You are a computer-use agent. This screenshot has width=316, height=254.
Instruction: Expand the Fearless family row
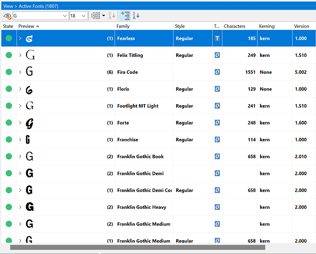click(20, 38)
